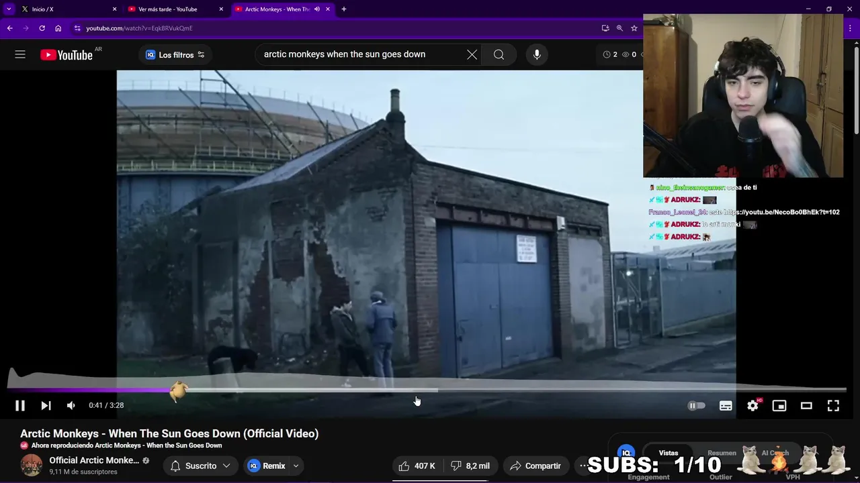Viewport: 860px width, 483px height.
Task: Open the Official Arctic Monkeys channel avatar
Action: click(31, 466)
